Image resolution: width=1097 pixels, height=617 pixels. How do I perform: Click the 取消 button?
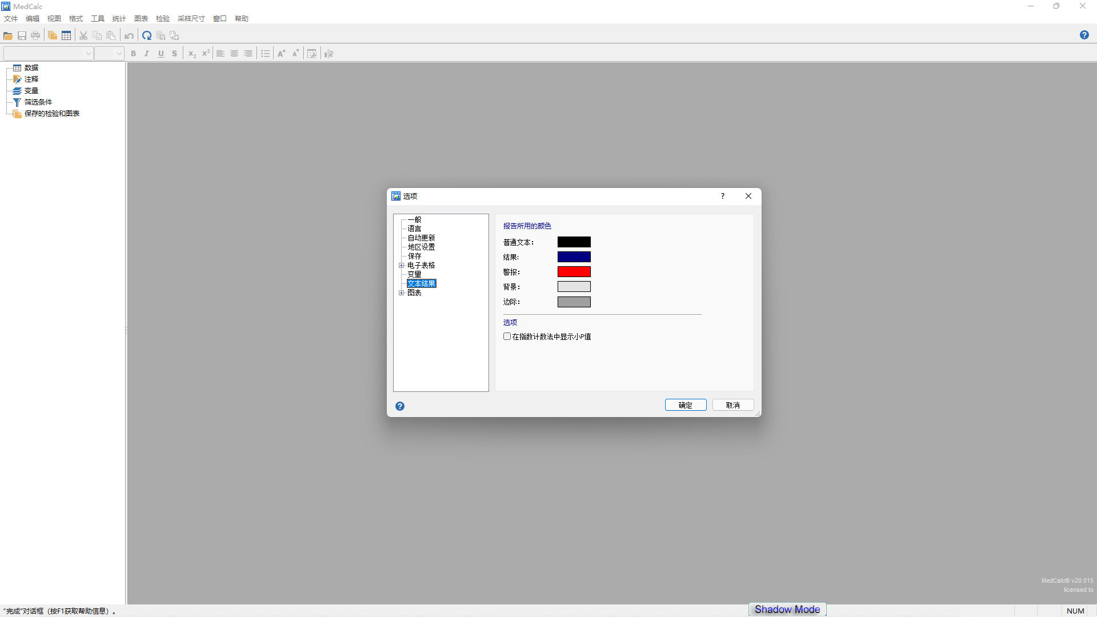(x=732, y=405)
